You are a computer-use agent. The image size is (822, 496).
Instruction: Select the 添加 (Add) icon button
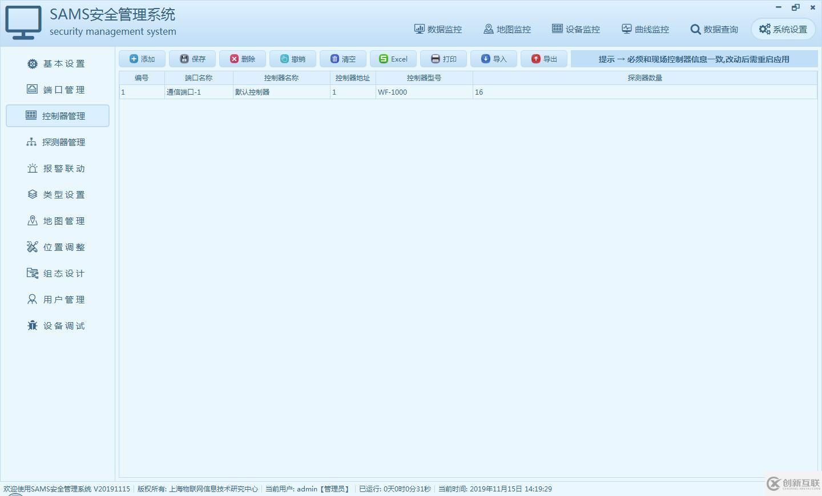pyautogui.click(x=142, y=58)
